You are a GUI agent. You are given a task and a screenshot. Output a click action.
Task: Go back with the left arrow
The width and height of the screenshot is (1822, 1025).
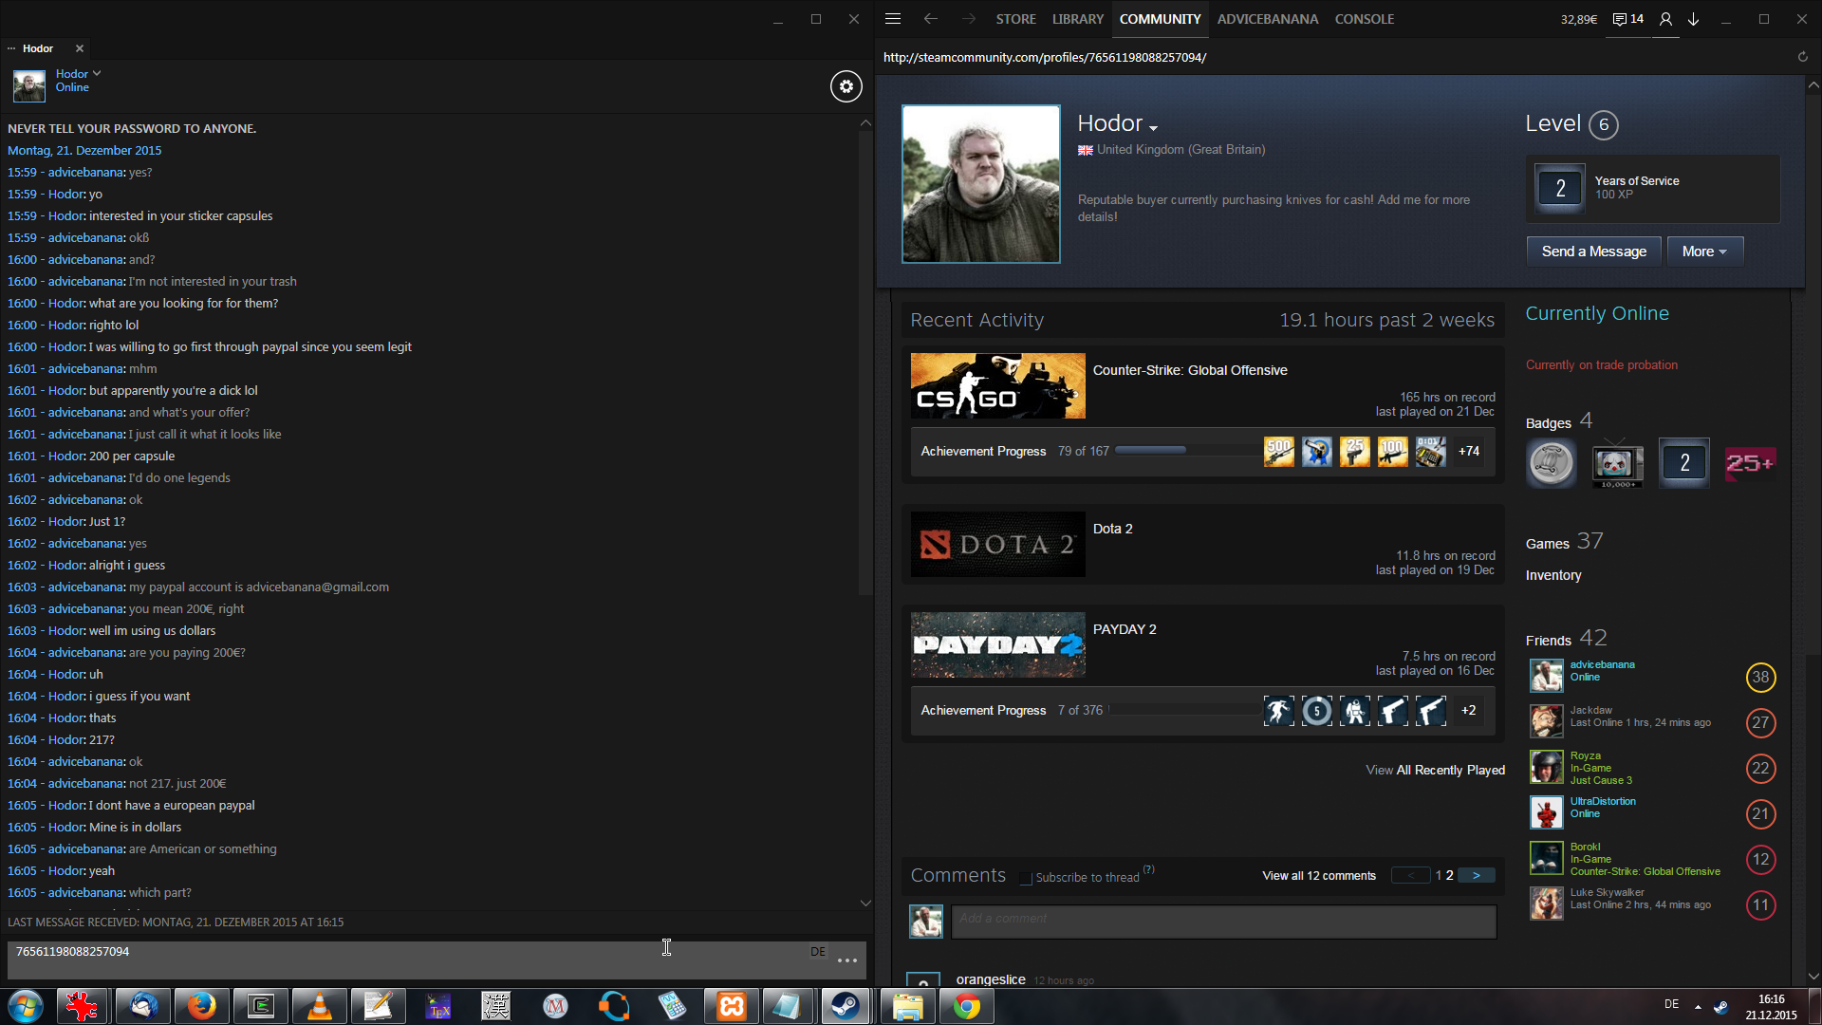pos(930,19)
